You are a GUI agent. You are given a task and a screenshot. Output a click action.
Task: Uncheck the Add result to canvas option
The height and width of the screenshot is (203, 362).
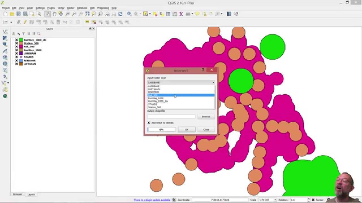click(x=148, y=123)
